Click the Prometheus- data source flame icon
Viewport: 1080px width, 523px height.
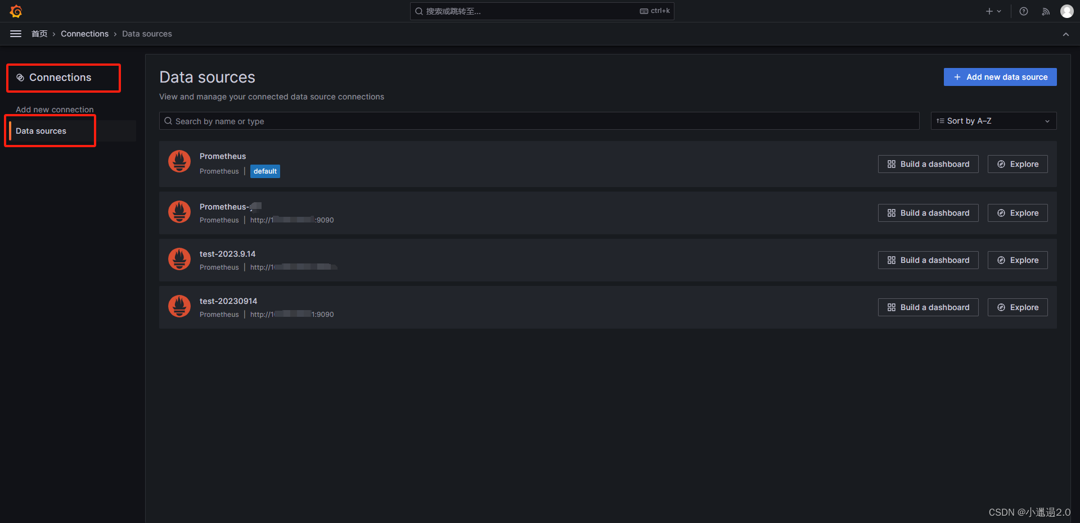179,212
